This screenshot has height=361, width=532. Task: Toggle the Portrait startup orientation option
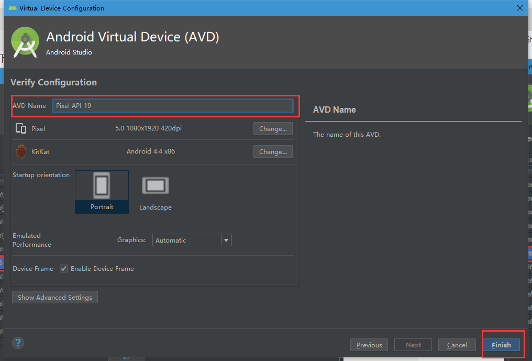[x=102, y=192]
